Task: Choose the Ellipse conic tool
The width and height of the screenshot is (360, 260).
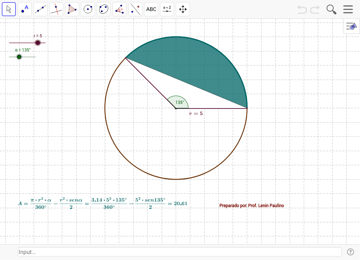Action: [104, 9]
